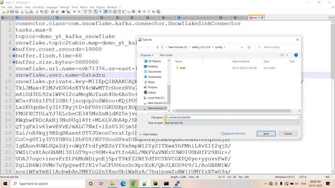Click kafka_2.12-3.2.0 in address path

(201, 47)
